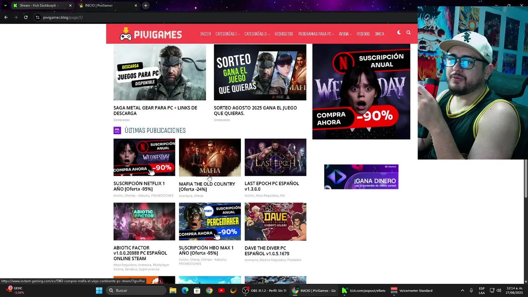Click SUSCRIPCIÓN NETFLIX 1 AÑO title
This screenshot has width=528, height=297.
139,186
